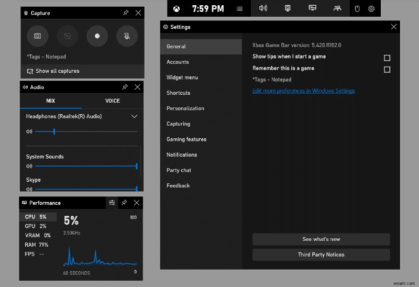Toggle the Capture widget from the top bar
This screenshot has width=419, height=287.
(288, 8)
